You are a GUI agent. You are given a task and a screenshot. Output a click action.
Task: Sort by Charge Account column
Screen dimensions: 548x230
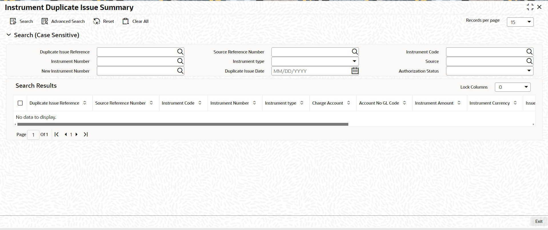click(x=349, y=103)
